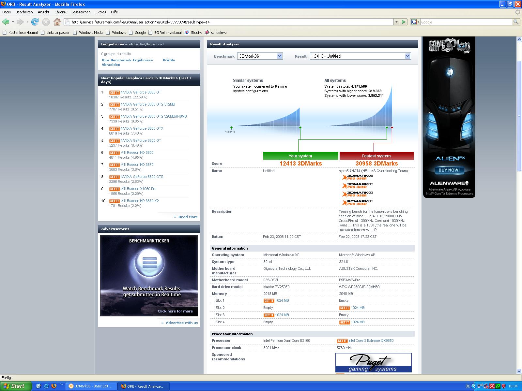Click the Puget gaming systems banner

(374, 363)
